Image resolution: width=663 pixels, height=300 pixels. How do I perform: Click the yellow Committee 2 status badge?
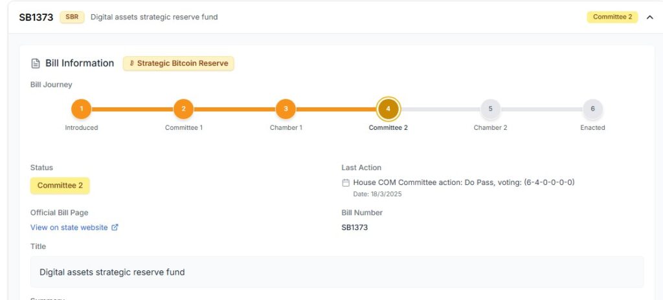pyautogui.click(x=60, y=186)
